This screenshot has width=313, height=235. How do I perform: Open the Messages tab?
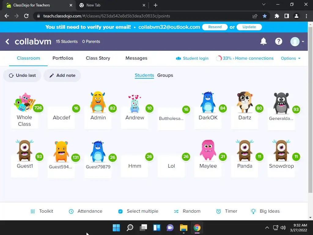click(x=136, y=58)
